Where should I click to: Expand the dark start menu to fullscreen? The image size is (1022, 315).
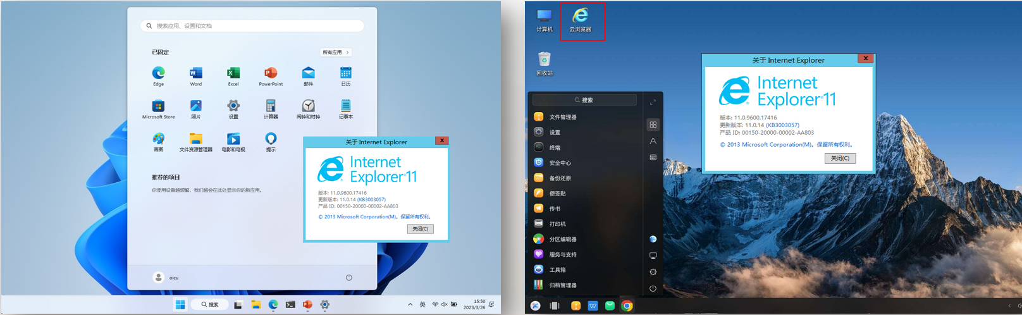point(653,102)
